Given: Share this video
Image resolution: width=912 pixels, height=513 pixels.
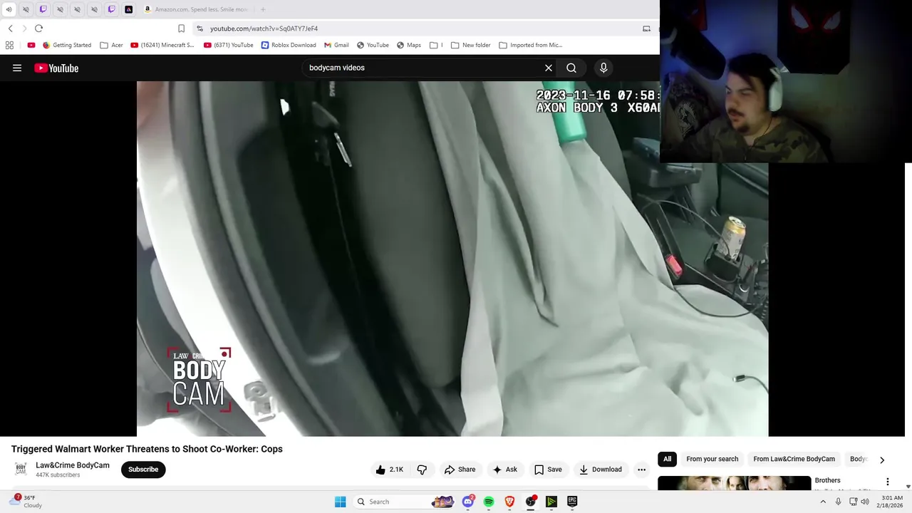Looking at the screenshot, I should point(460,470).
